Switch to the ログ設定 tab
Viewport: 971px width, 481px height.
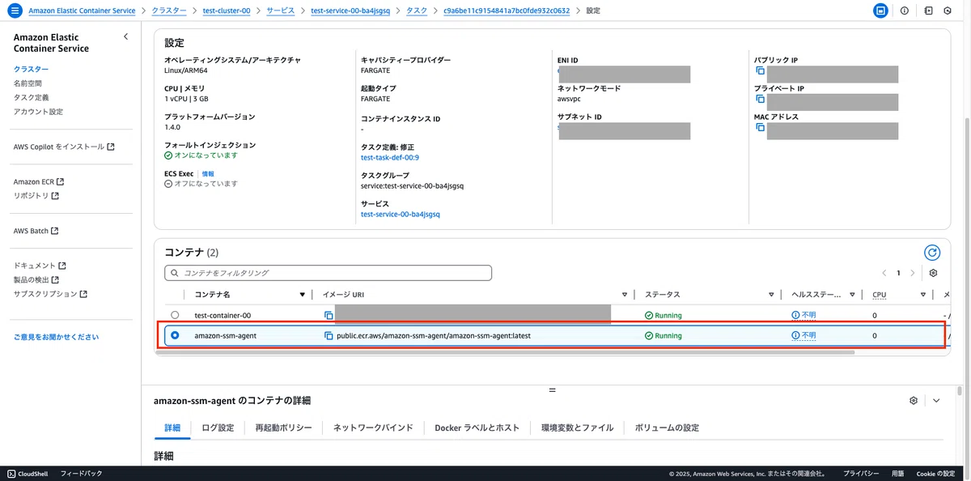pos(218,428)
